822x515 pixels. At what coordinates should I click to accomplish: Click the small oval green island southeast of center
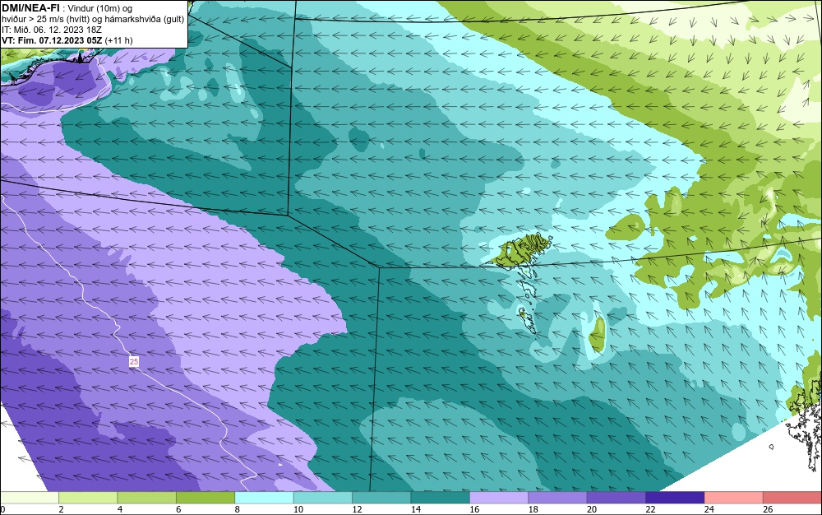(597, 335)
